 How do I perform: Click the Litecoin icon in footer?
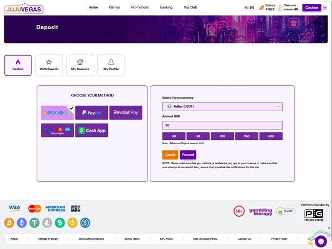(x=47, y=223)
